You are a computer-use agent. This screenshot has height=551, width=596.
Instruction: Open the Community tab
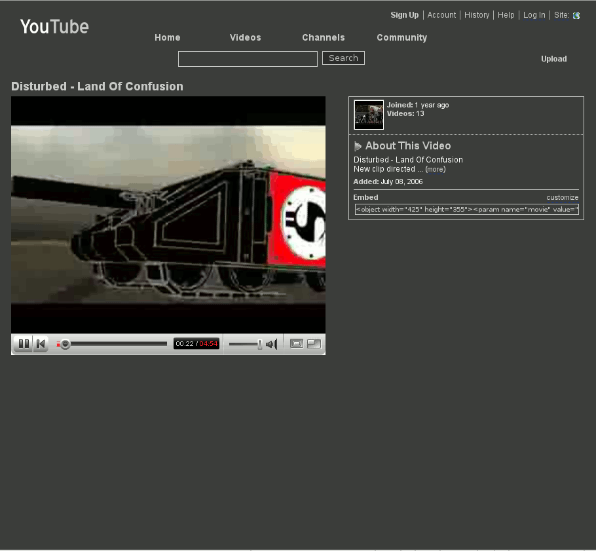[402, 37]
